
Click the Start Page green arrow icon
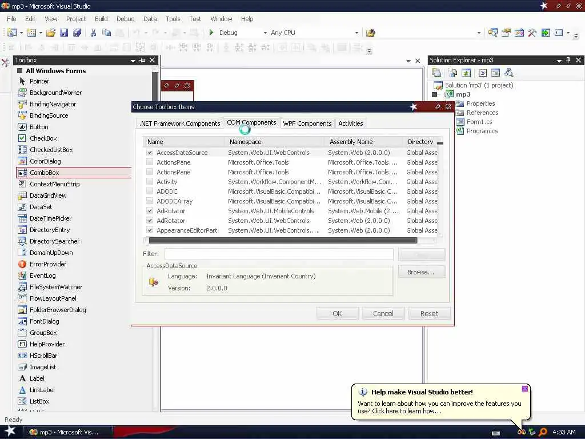(546, 33)
